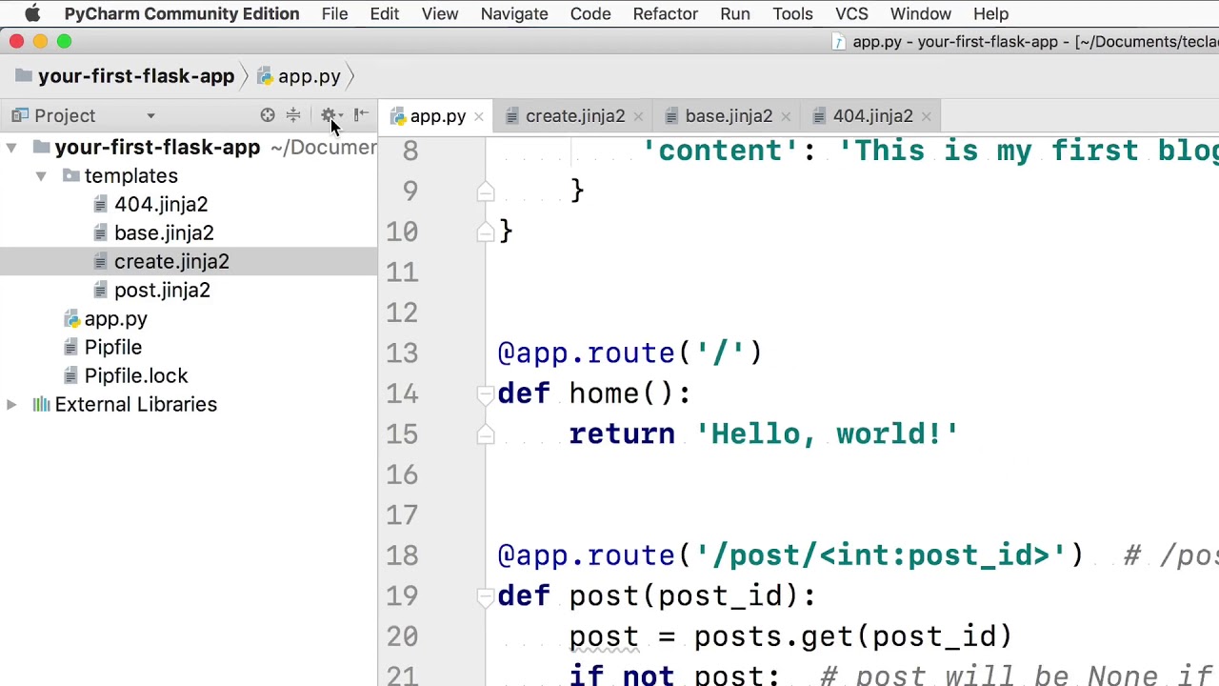Hide the Project tool window
This screenshot has height=686, width=1219.
coord(361,115)
